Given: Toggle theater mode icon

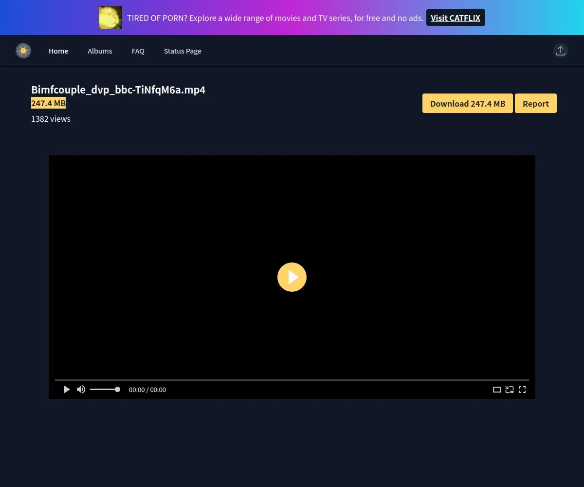Looking at the screenshot, I should (497, 390).
